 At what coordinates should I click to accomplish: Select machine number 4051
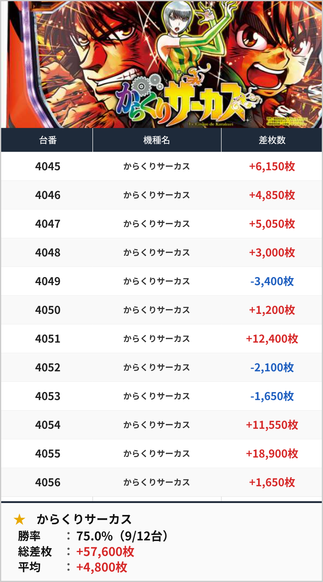(48, 339)
